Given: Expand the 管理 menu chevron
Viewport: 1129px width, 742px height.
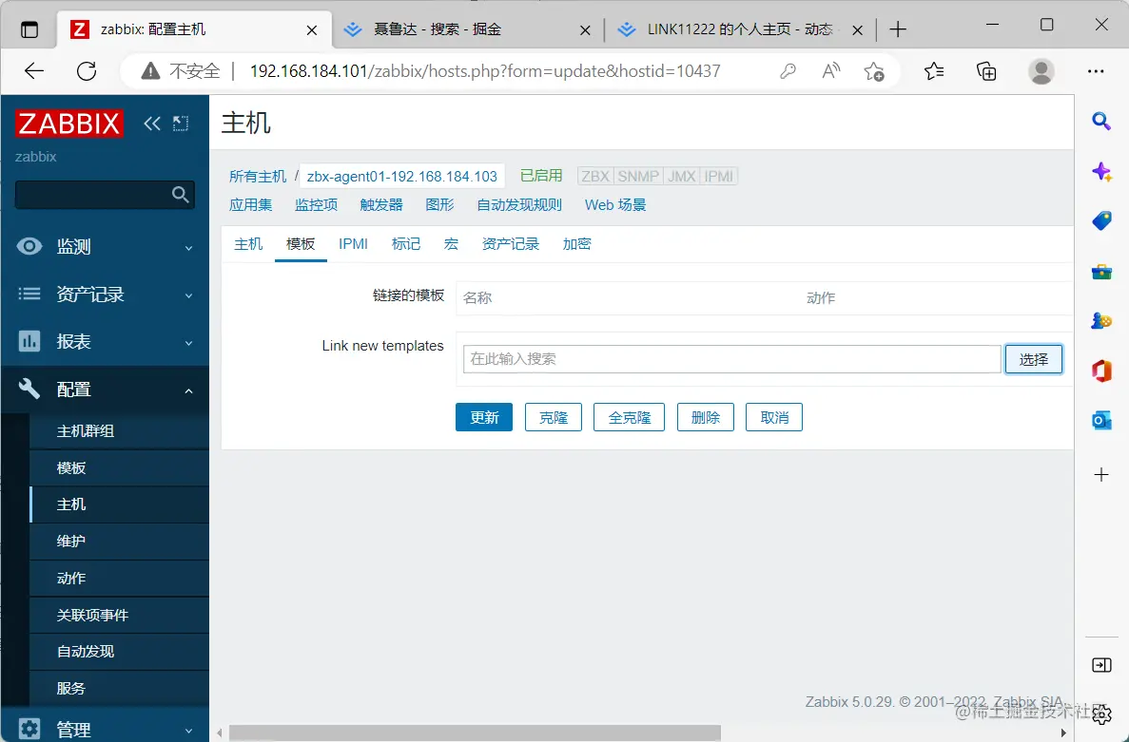Looking at the screenshot, I should click(x=188, y=731).
